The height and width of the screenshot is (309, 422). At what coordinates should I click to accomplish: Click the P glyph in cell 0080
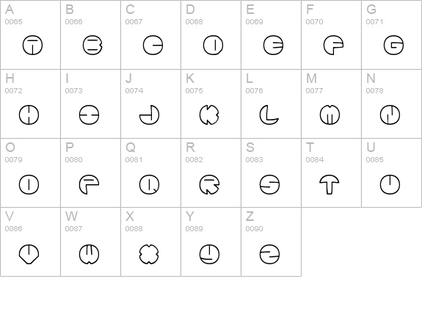tap(89, 184)
